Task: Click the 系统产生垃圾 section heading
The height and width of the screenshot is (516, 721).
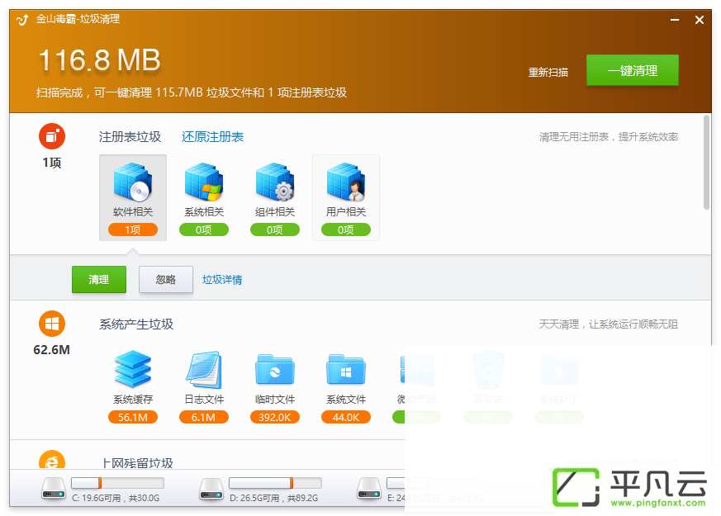Action: coord(136,324)
